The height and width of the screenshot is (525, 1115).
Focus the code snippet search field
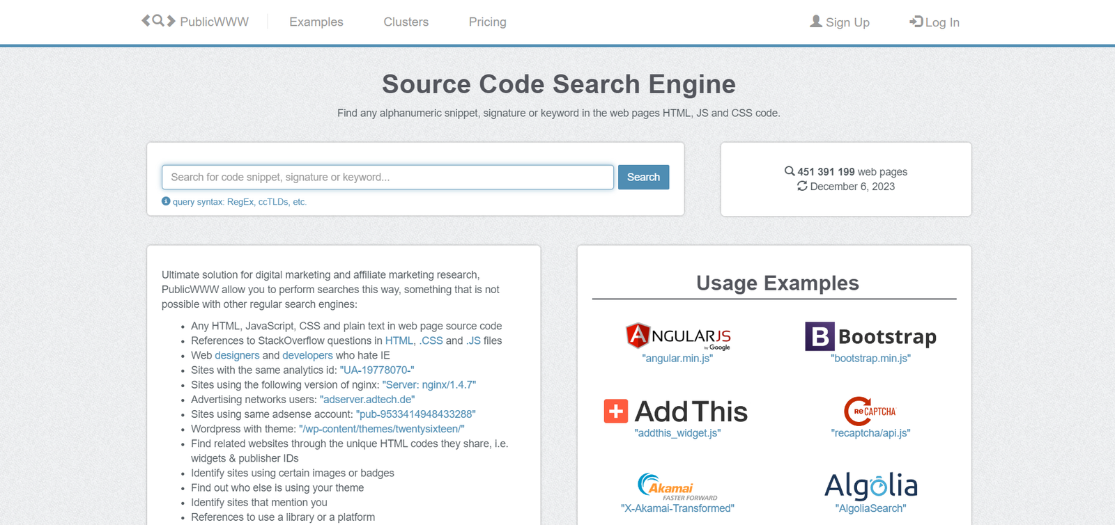click(387, 178)
